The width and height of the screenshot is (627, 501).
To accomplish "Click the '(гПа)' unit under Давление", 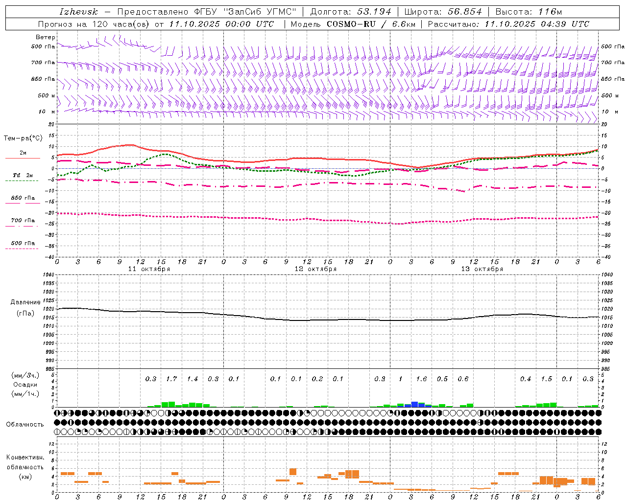I will click(25, 314).
